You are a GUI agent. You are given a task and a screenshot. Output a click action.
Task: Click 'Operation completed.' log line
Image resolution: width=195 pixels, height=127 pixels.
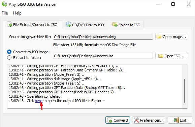[x=35, y=96]
